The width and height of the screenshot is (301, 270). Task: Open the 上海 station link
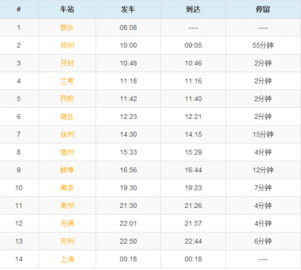click(67, 259)
